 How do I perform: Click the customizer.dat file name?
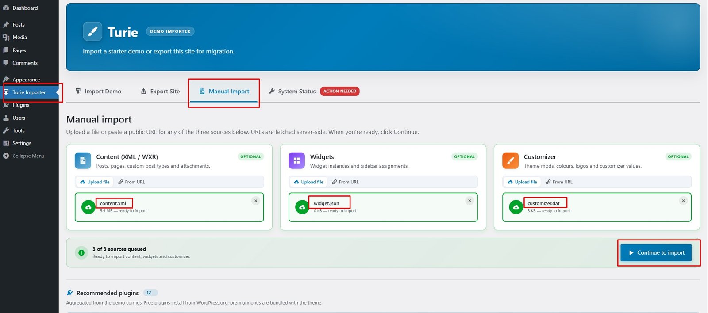pyautogui.click(x=543, y=204)
